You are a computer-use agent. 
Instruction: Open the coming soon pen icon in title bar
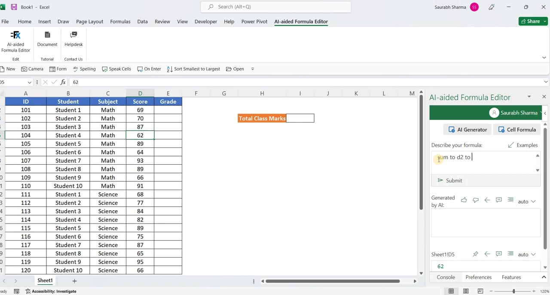(492, 7)
